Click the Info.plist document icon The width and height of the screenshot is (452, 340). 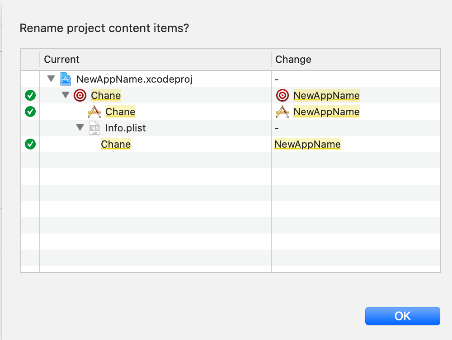tap(94, 128)
